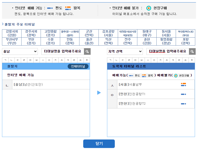
Task: Click the ㅇ index cell in arrival list
Action: pyautogui.click(x=112, y=99)
